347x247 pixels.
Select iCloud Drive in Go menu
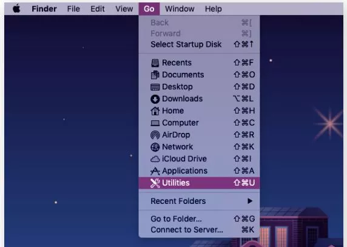199,159
